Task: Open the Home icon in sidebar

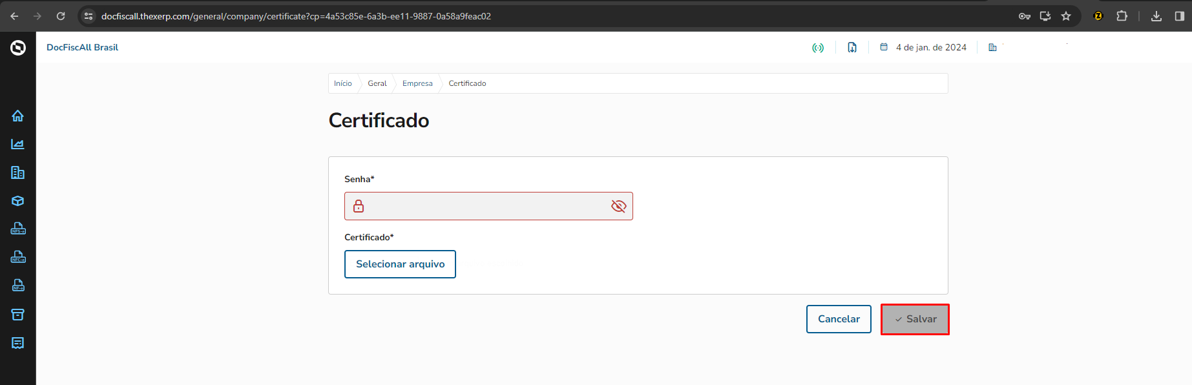Action: (x=17, y=116)
